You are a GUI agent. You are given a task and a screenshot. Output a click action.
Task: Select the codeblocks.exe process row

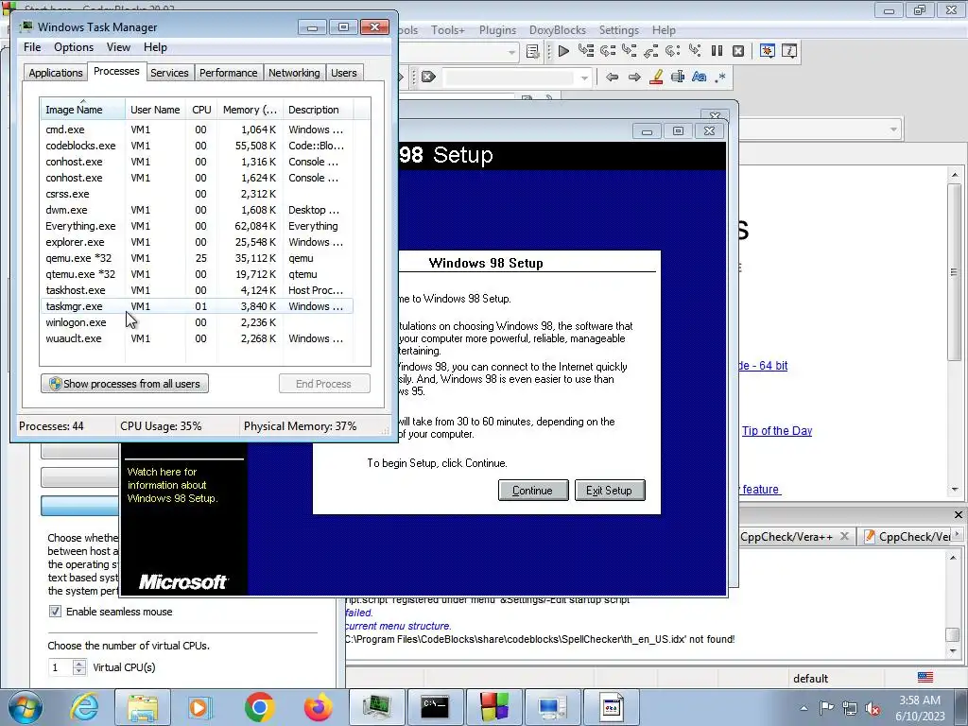pos(197,146)
